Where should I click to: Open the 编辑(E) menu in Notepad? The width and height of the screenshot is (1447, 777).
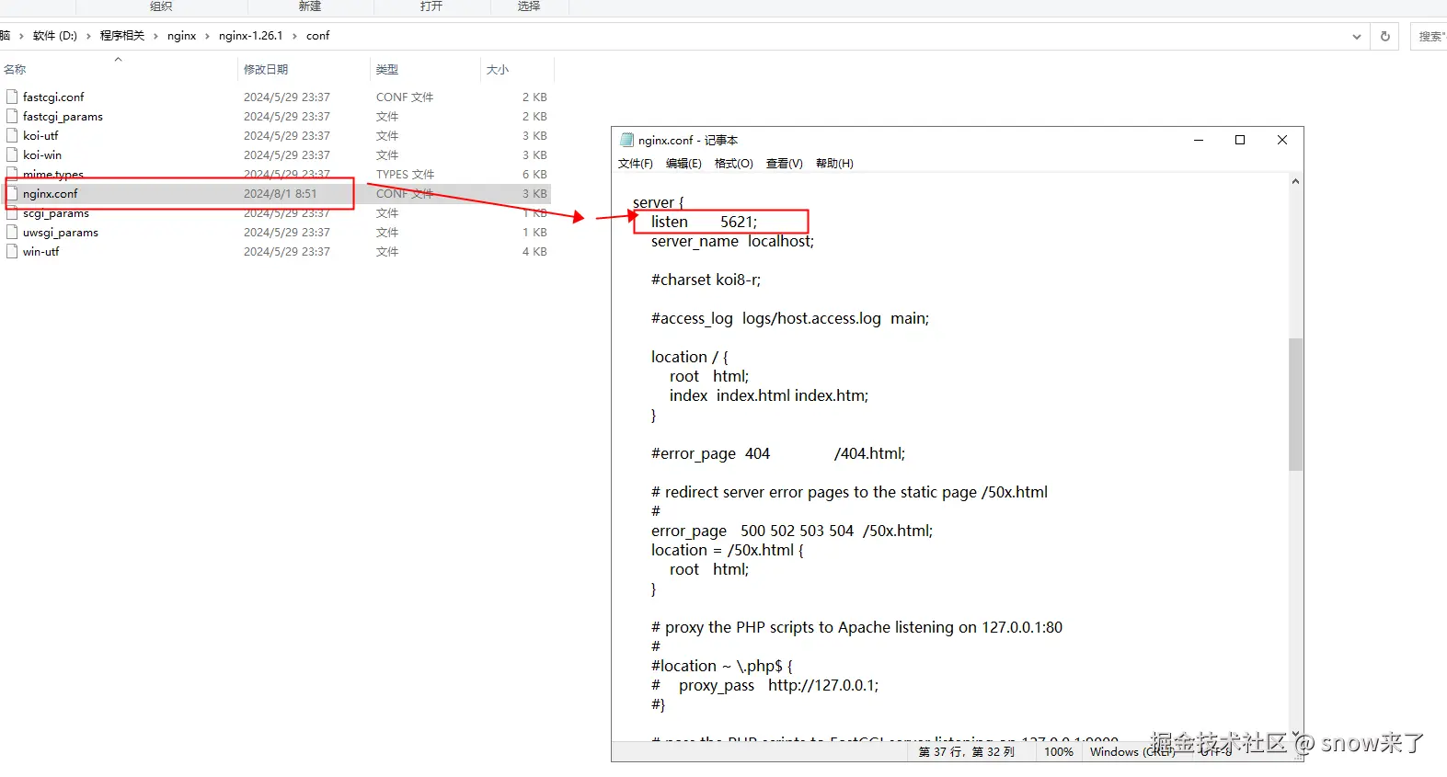click(x=683, y=164)
